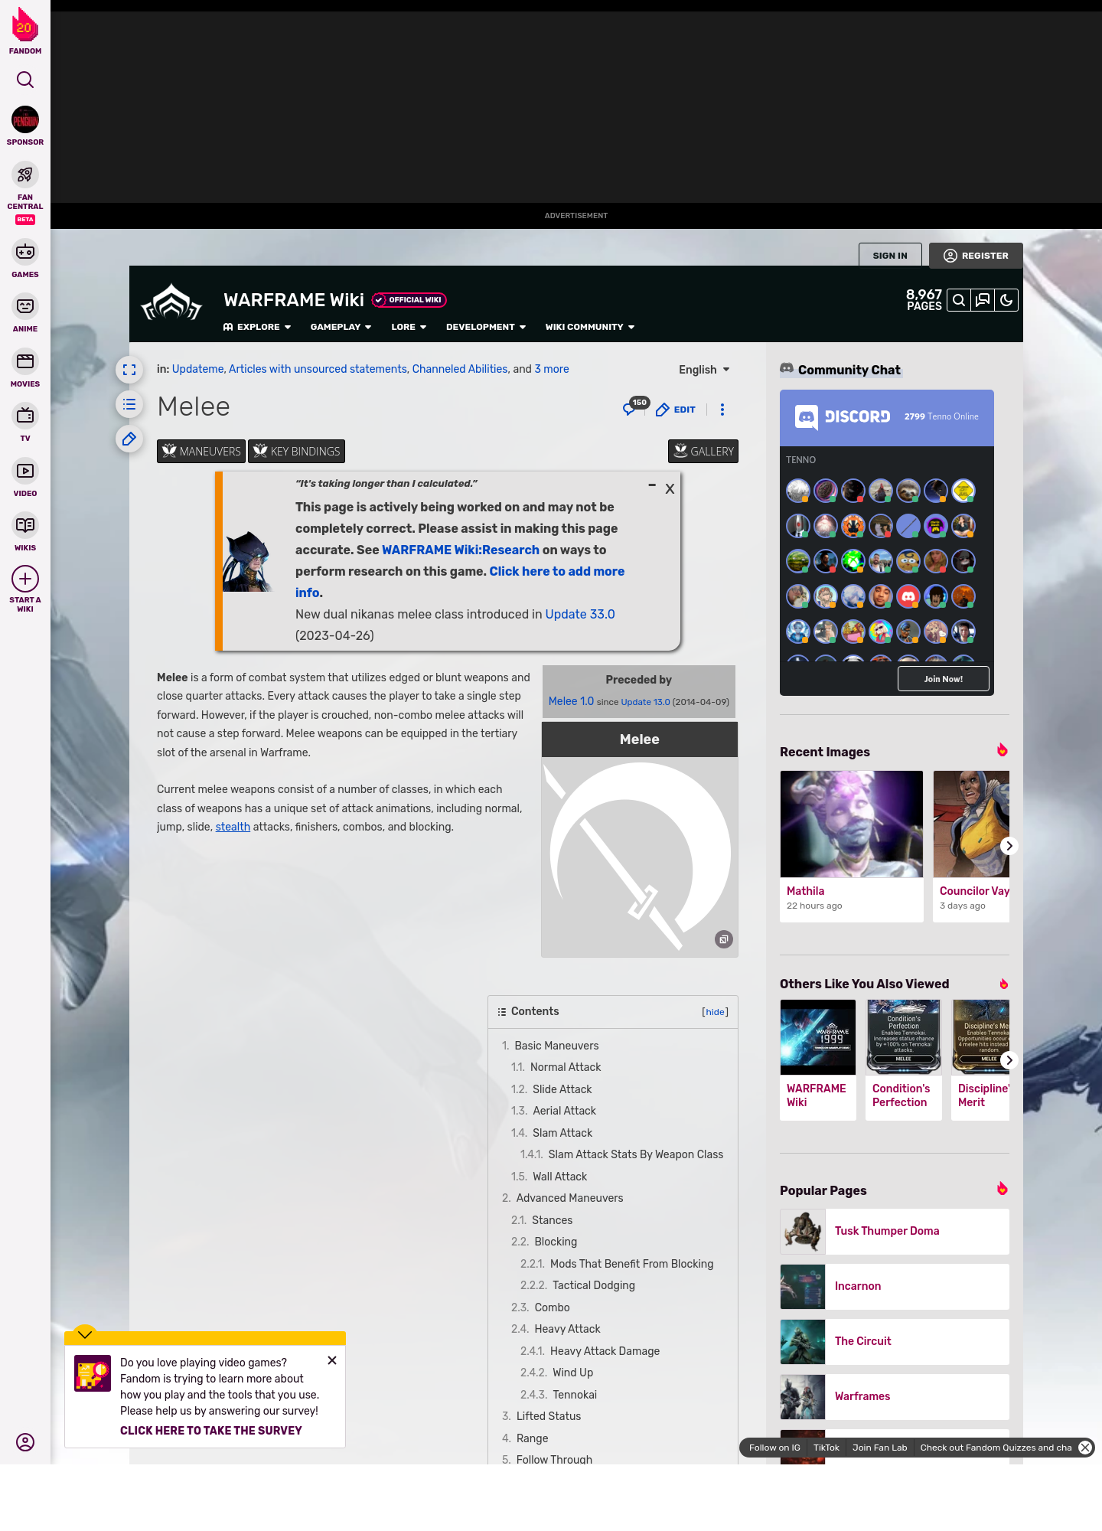The width and height of the screenshot is (1102, 1531).
Task: Open the Updateme category link
Action: [x=198, y=369]
